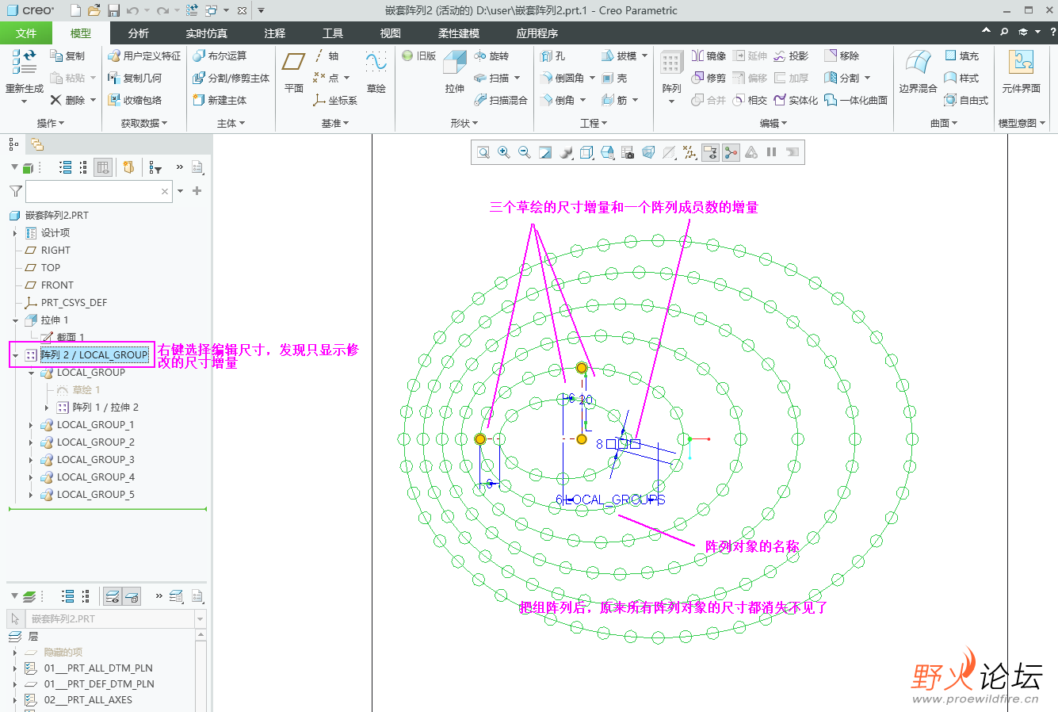
Task: Switch to the 分析 tab
Action: pos(139,33)
